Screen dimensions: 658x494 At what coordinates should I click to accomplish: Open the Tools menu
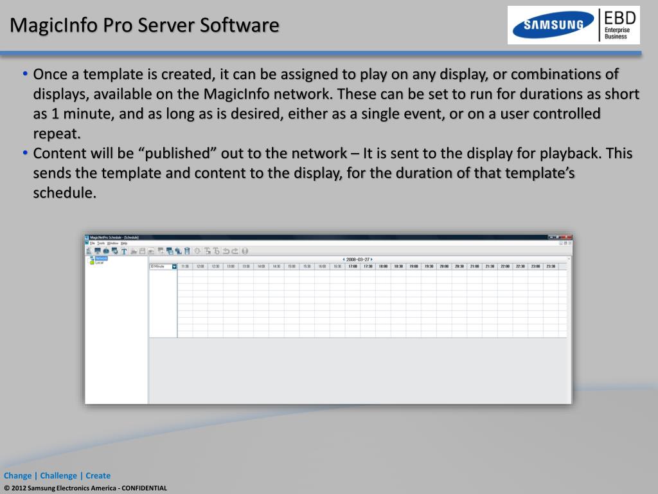pyautogui.click(x=101, y=243)
